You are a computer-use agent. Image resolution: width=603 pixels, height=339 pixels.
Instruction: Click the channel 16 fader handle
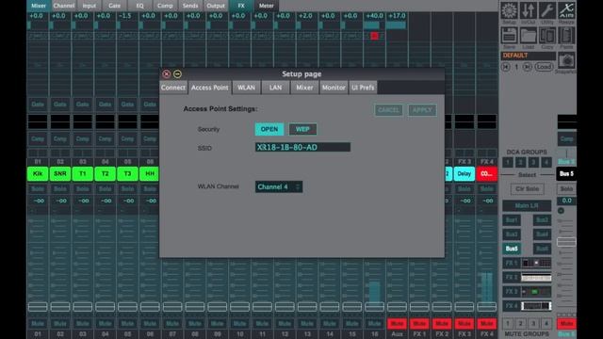coord(374,307)
